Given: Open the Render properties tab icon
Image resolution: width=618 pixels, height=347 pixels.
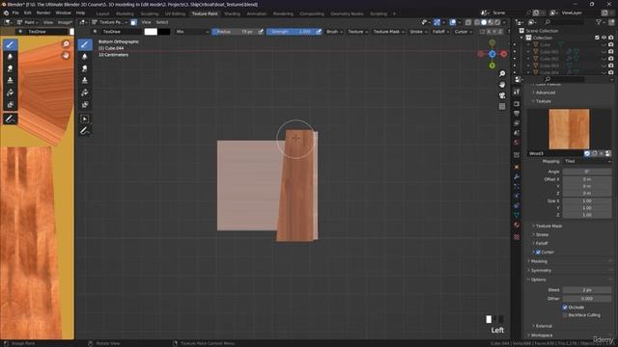Looking at the screenshot, I should [x=517, y=104].
